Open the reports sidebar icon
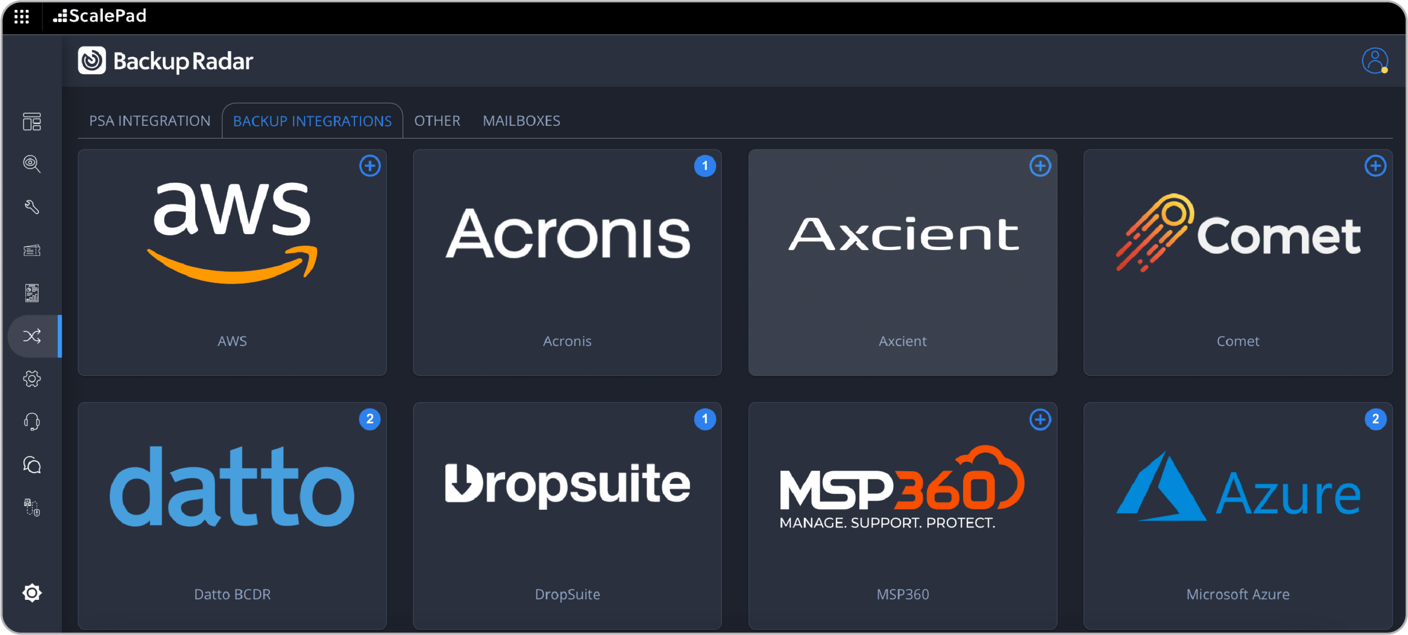 (x=32, y=293)
